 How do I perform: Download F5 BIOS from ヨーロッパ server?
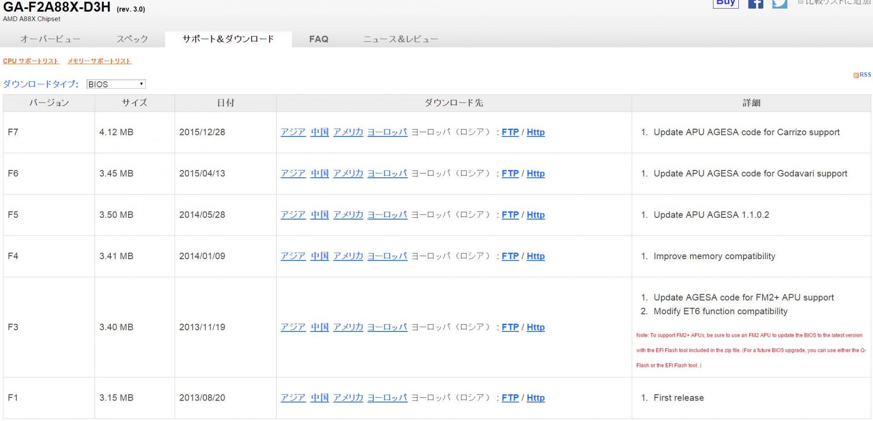[x=387, y=215]
